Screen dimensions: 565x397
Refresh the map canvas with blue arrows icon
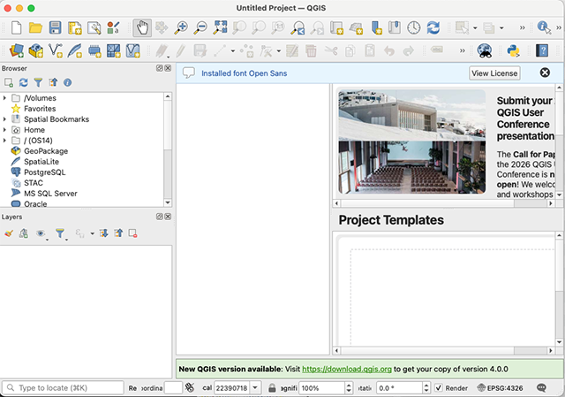tap(433, 27)
